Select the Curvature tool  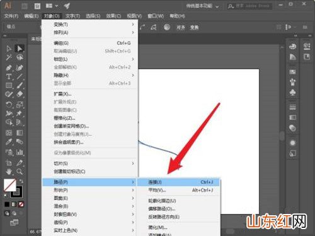20,68
